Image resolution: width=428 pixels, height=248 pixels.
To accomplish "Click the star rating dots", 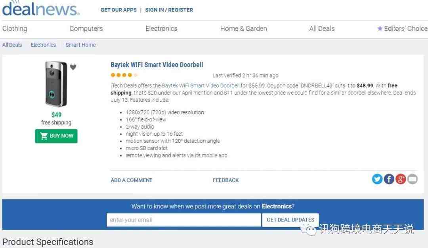I will [x=124, y=75].
